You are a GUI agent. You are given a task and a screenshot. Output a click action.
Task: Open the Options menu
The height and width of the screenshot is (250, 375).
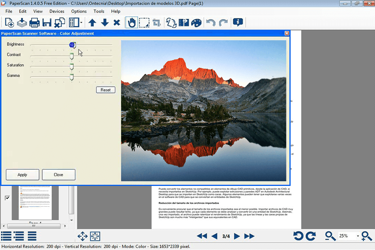pyautogui.click(x=79, y=11)
